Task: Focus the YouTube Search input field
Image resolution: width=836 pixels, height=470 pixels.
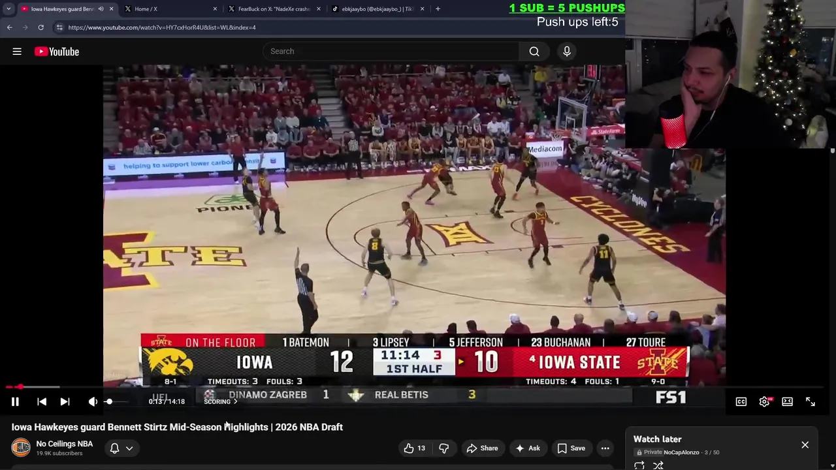Action: click(x=391, y=52)
